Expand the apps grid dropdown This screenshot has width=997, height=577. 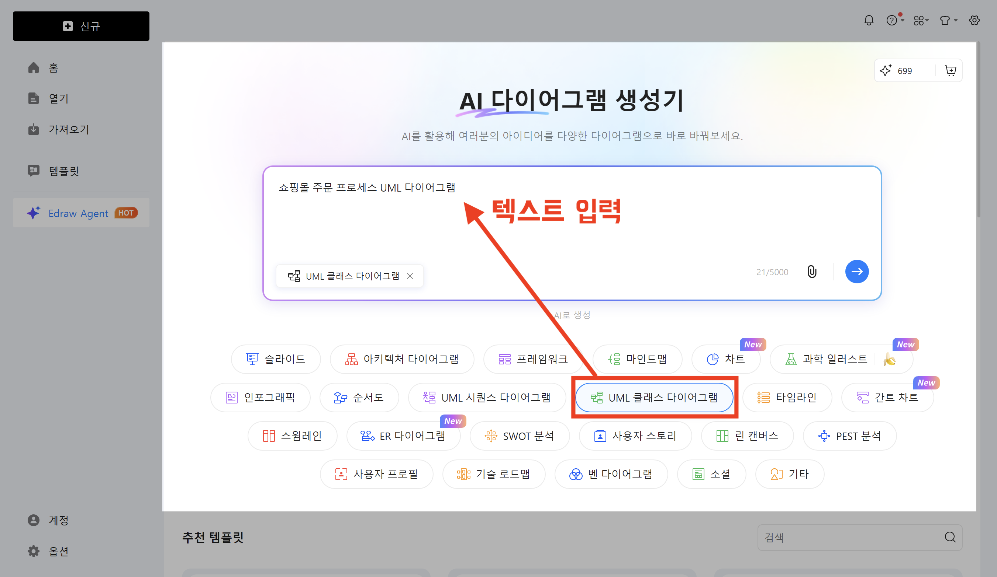pos(921,20)
